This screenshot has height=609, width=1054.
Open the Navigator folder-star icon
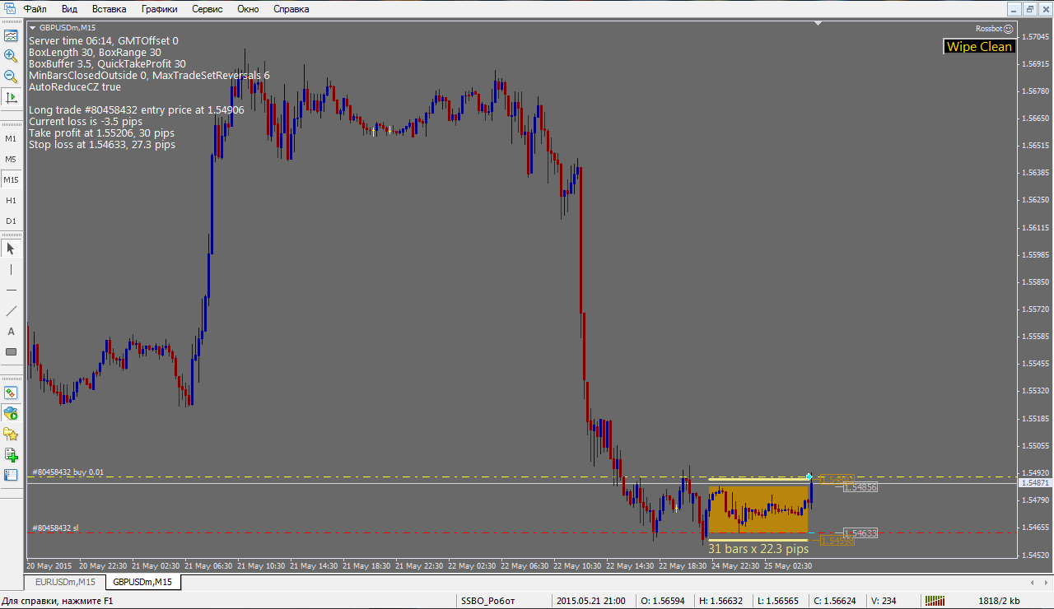point(11,434)
